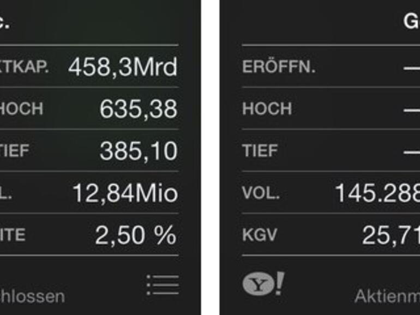Tap the HOCH label beside 635,38
420x315 pixels.
21,109
